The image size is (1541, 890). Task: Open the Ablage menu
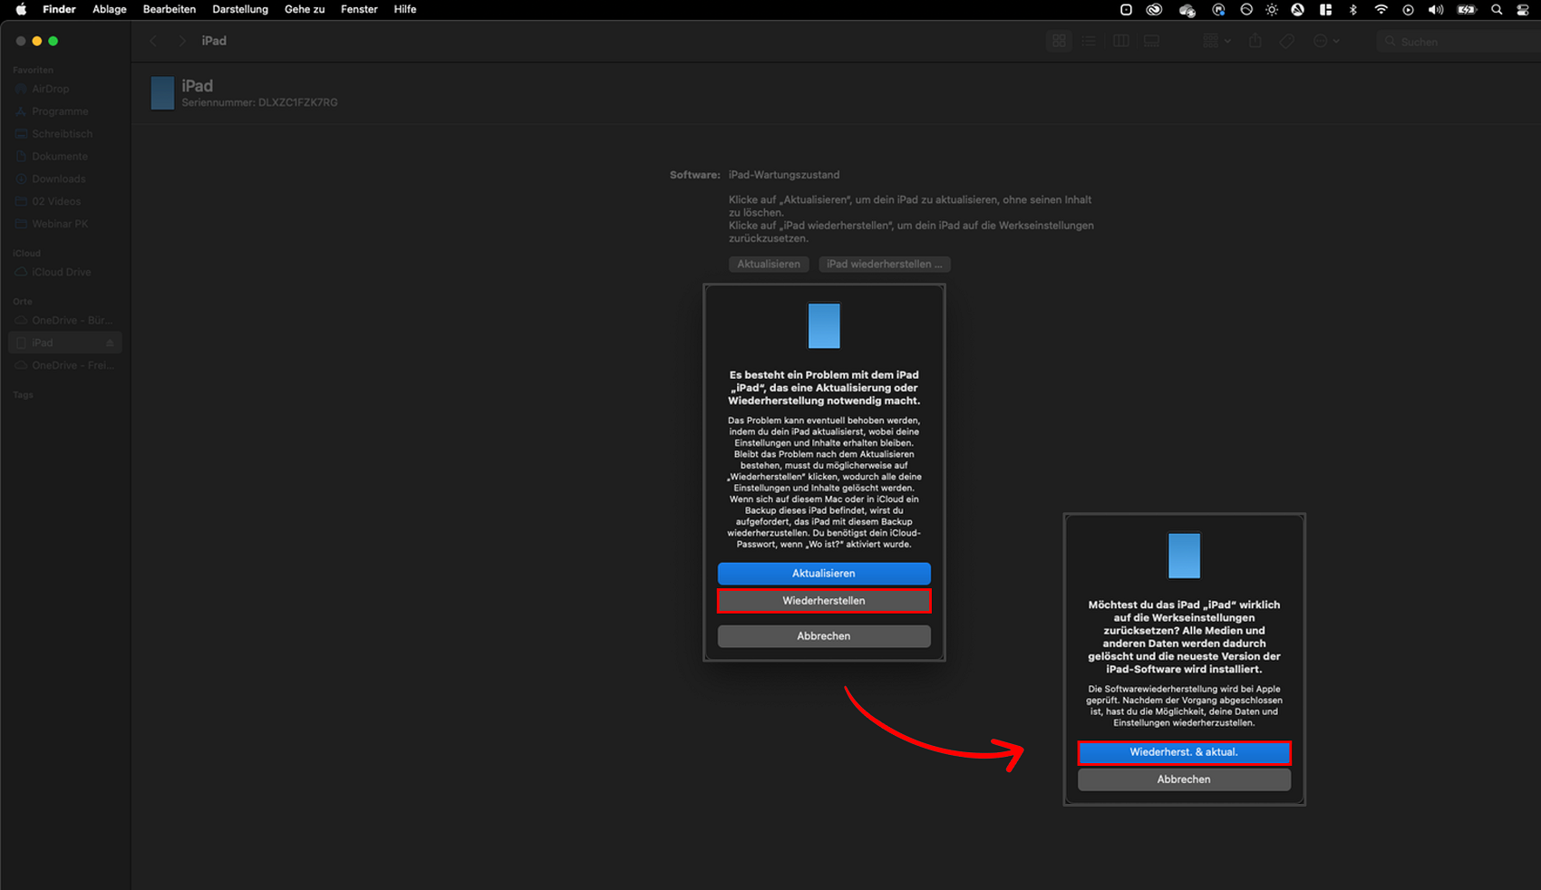110,9
